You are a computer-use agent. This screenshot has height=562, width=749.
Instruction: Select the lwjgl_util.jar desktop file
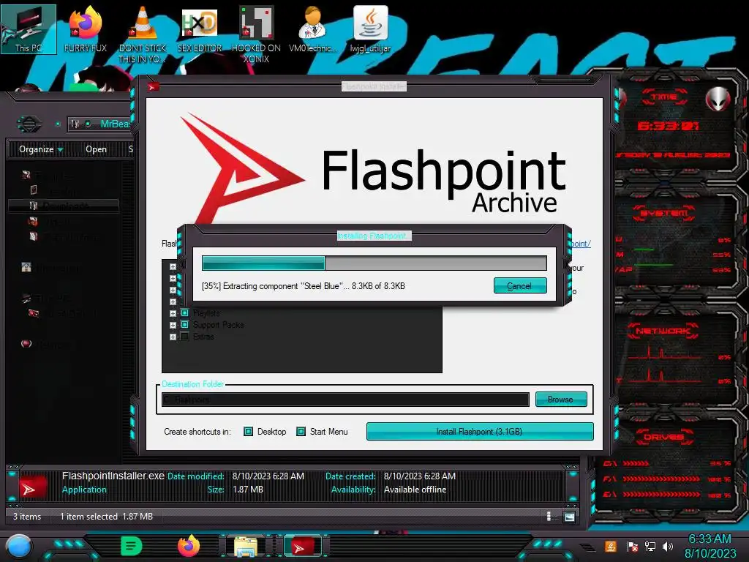pyautogui.click(x=370, y=29)
